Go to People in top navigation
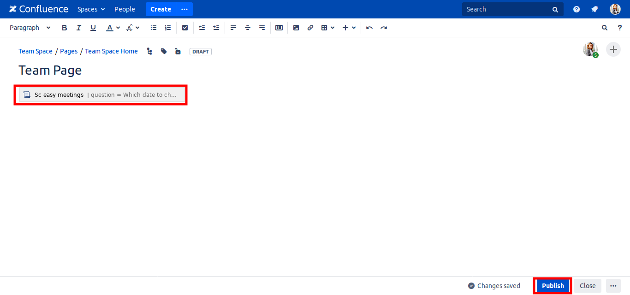This screenshot has width=630, height=295. click(125, 9)
